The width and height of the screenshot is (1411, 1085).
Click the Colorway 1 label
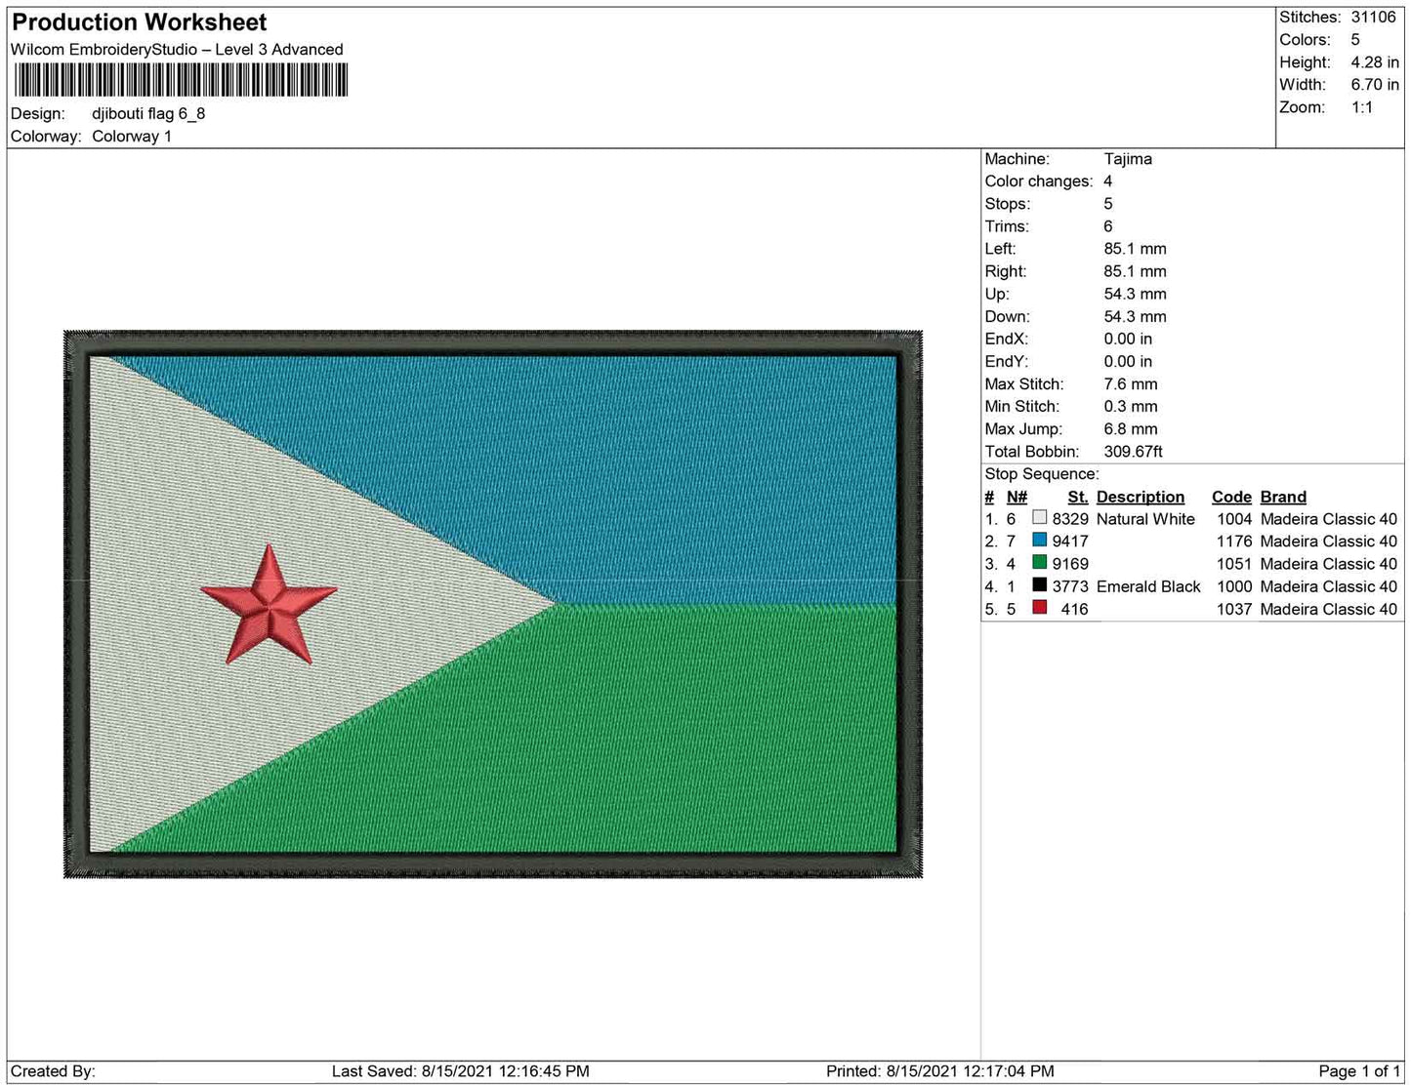[132, 136]
